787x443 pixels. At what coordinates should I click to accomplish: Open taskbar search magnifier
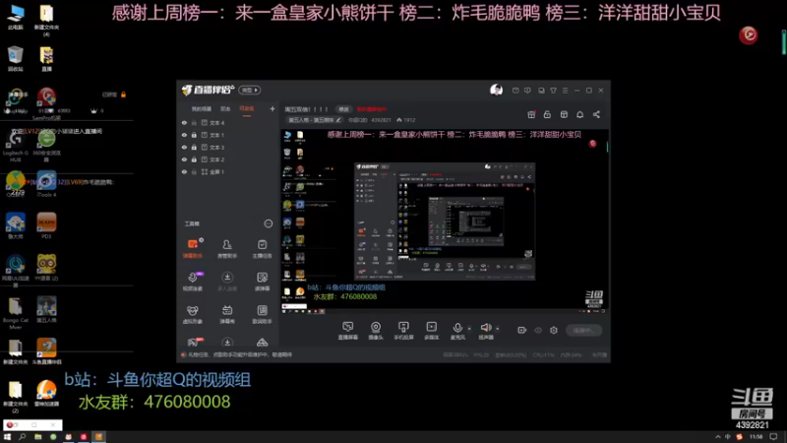[x=22, y=437]
